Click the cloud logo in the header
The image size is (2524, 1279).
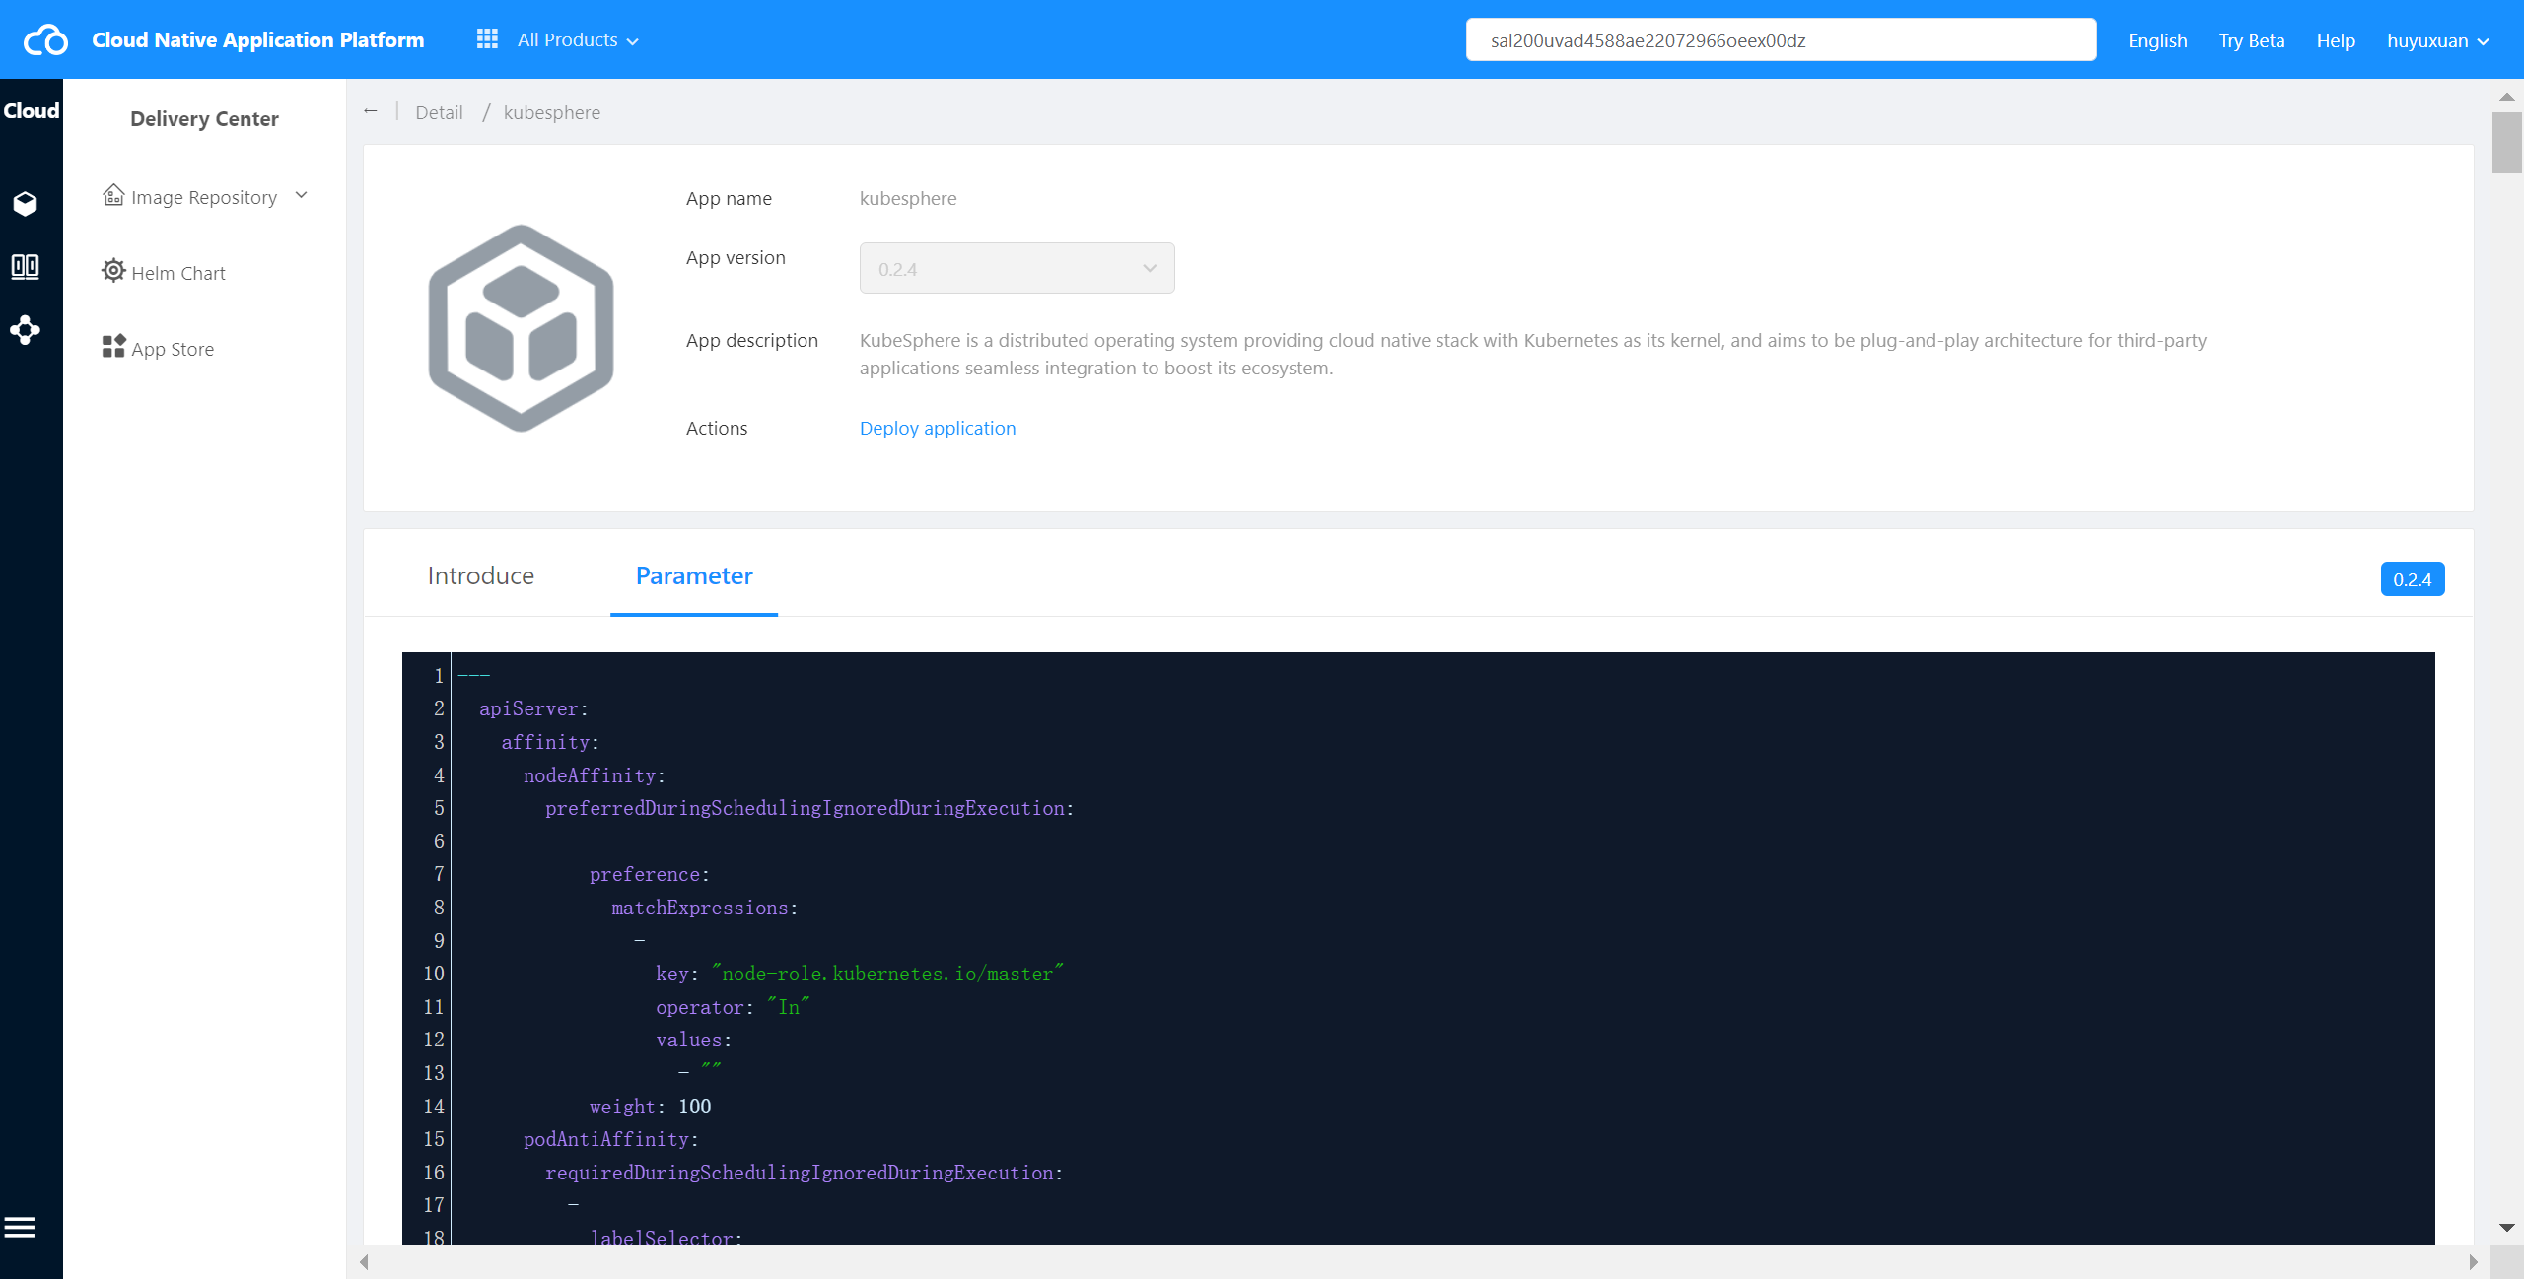(x=45, y=40)
